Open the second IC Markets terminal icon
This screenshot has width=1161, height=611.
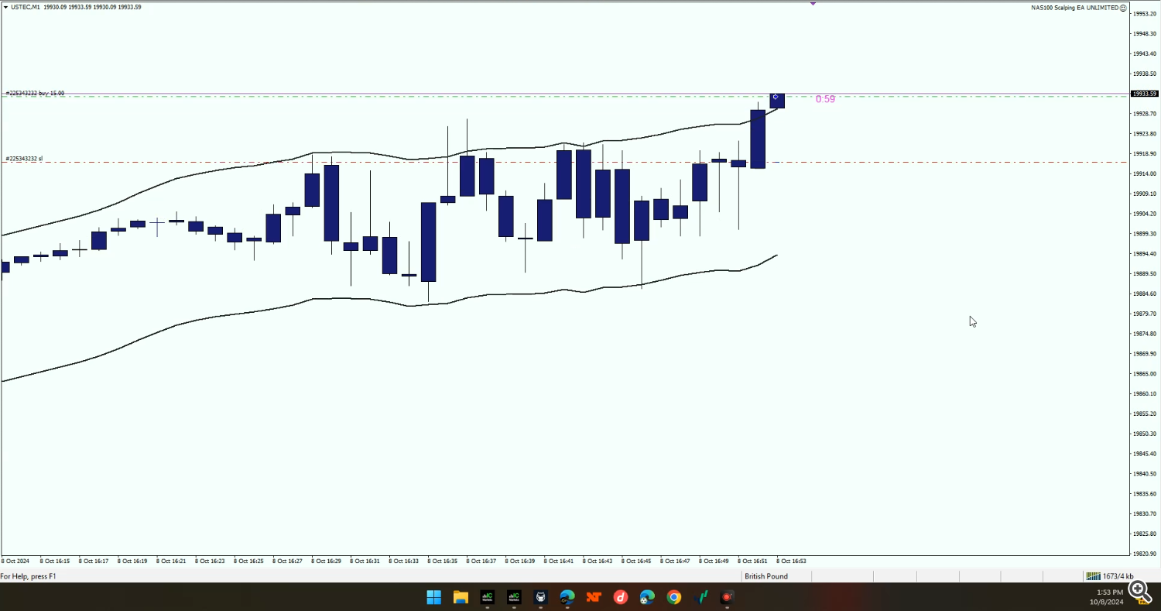pos(514,597)
